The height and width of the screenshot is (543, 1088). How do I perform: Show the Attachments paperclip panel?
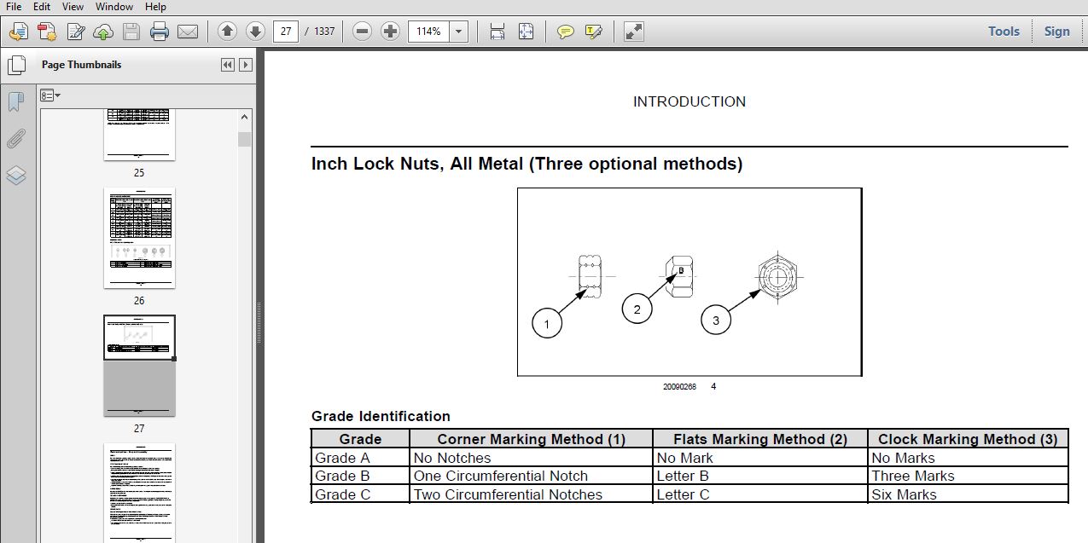click(x=15, y=139)
